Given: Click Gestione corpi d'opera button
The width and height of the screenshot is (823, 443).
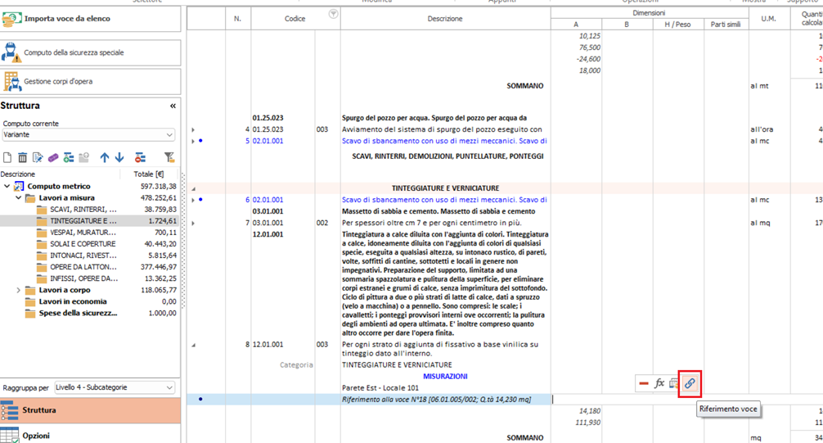Looking at the screenshot, I should (90, 81).
